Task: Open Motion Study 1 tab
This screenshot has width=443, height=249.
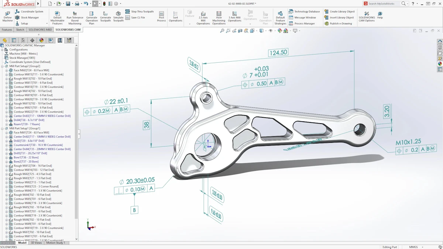Action: click(x=56, y=243)
